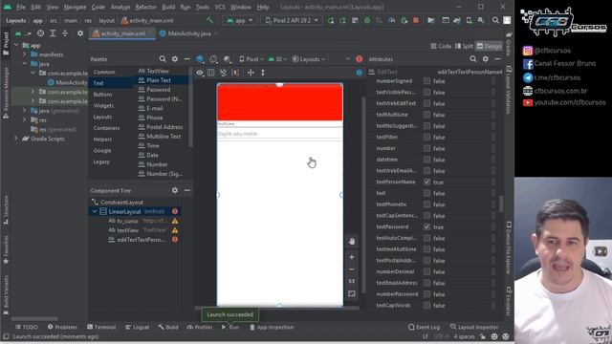Image resolution: width=612 pixels, height=344 pixels.
Task: Uncheck textPersonName checkbox
Action: pyautogui.click(x=427, y=183)
